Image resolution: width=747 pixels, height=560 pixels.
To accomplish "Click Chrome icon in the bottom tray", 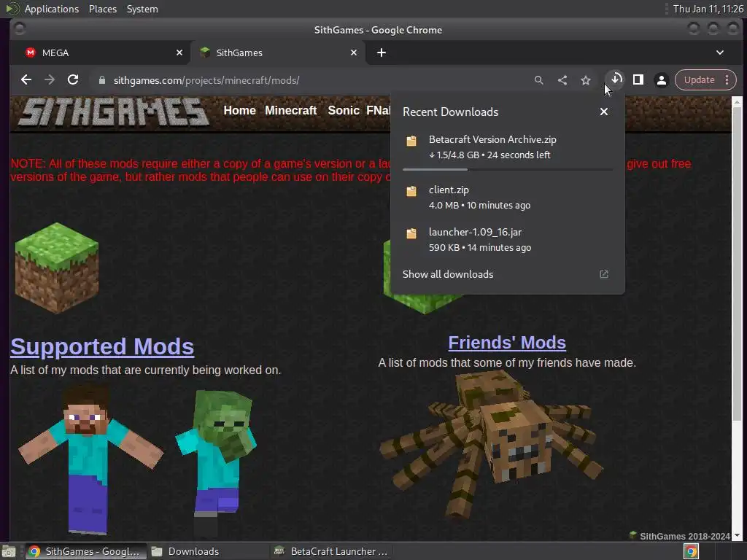I will pyautogui.click(x=692, y=552).
